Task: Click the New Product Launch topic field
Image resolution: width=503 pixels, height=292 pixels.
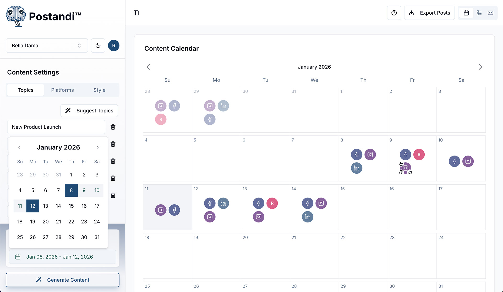Action: [56, 127]
